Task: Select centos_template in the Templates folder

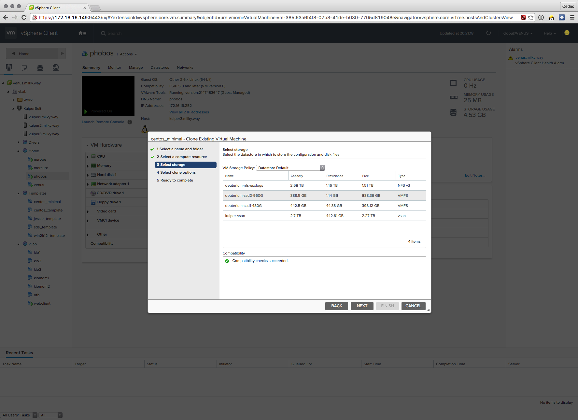Action: click(48, 210)
